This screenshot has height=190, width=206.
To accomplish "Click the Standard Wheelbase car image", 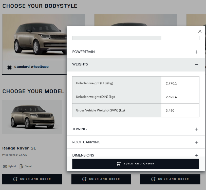I will (x=34, y=37).
